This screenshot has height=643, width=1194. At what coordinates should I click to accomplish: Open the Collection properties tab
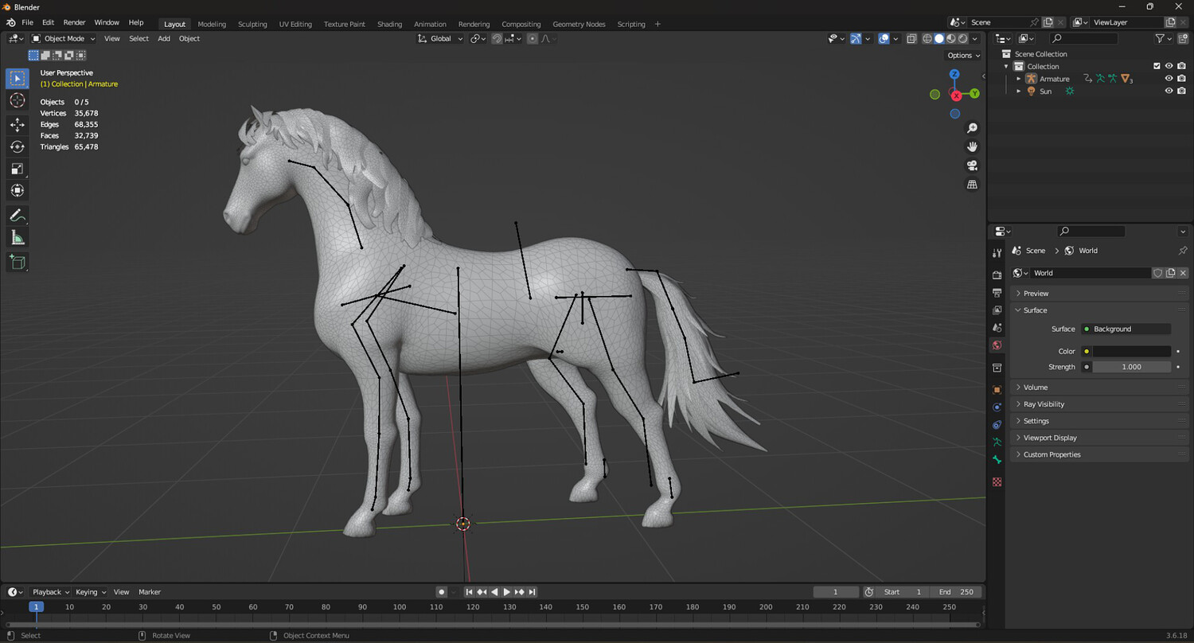(997, 368)
